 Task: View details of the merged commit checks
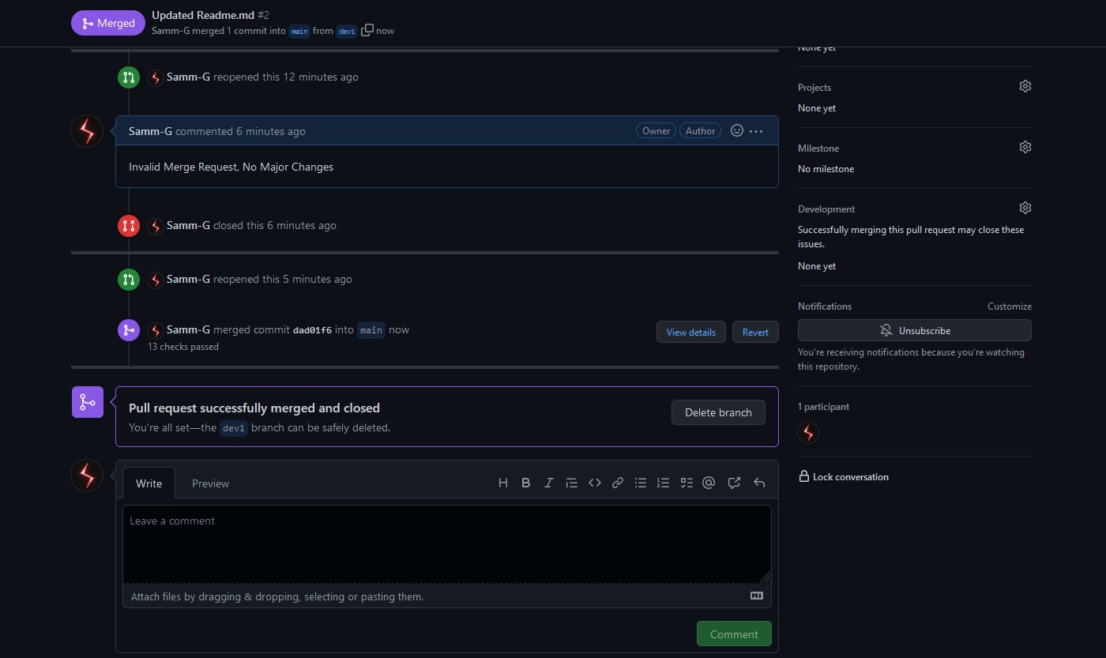point(690,332)
